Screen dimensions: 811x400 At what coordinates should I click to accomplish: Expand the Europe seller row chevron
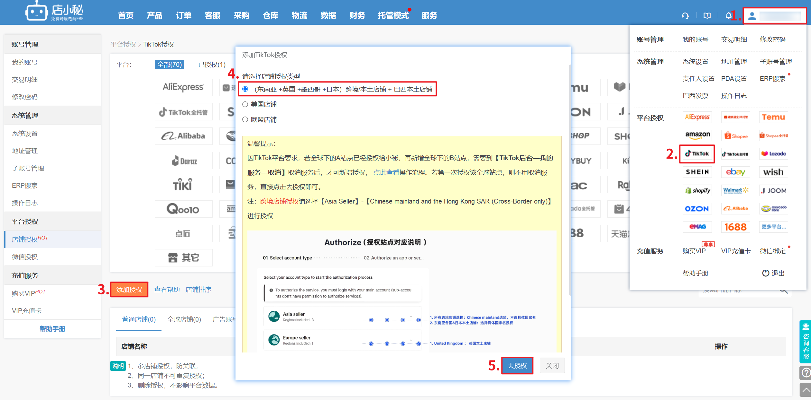pos(411,340)
